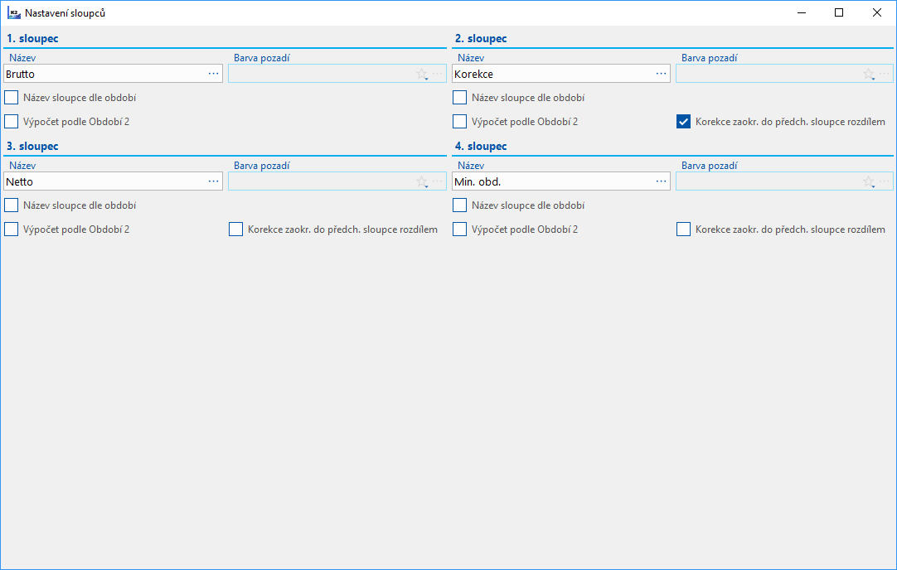Enable Výpočet podle Období 2 for column 3
This screenshot has width=897, height=570.
(x=11, y=229)
